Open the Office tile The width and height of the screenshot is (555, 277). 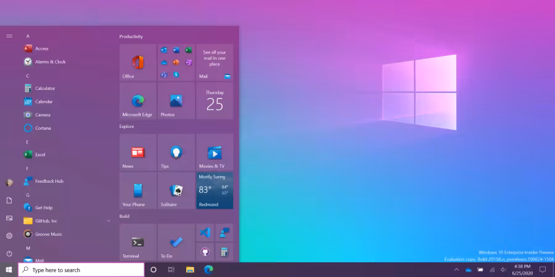click(x=138, y=63)
